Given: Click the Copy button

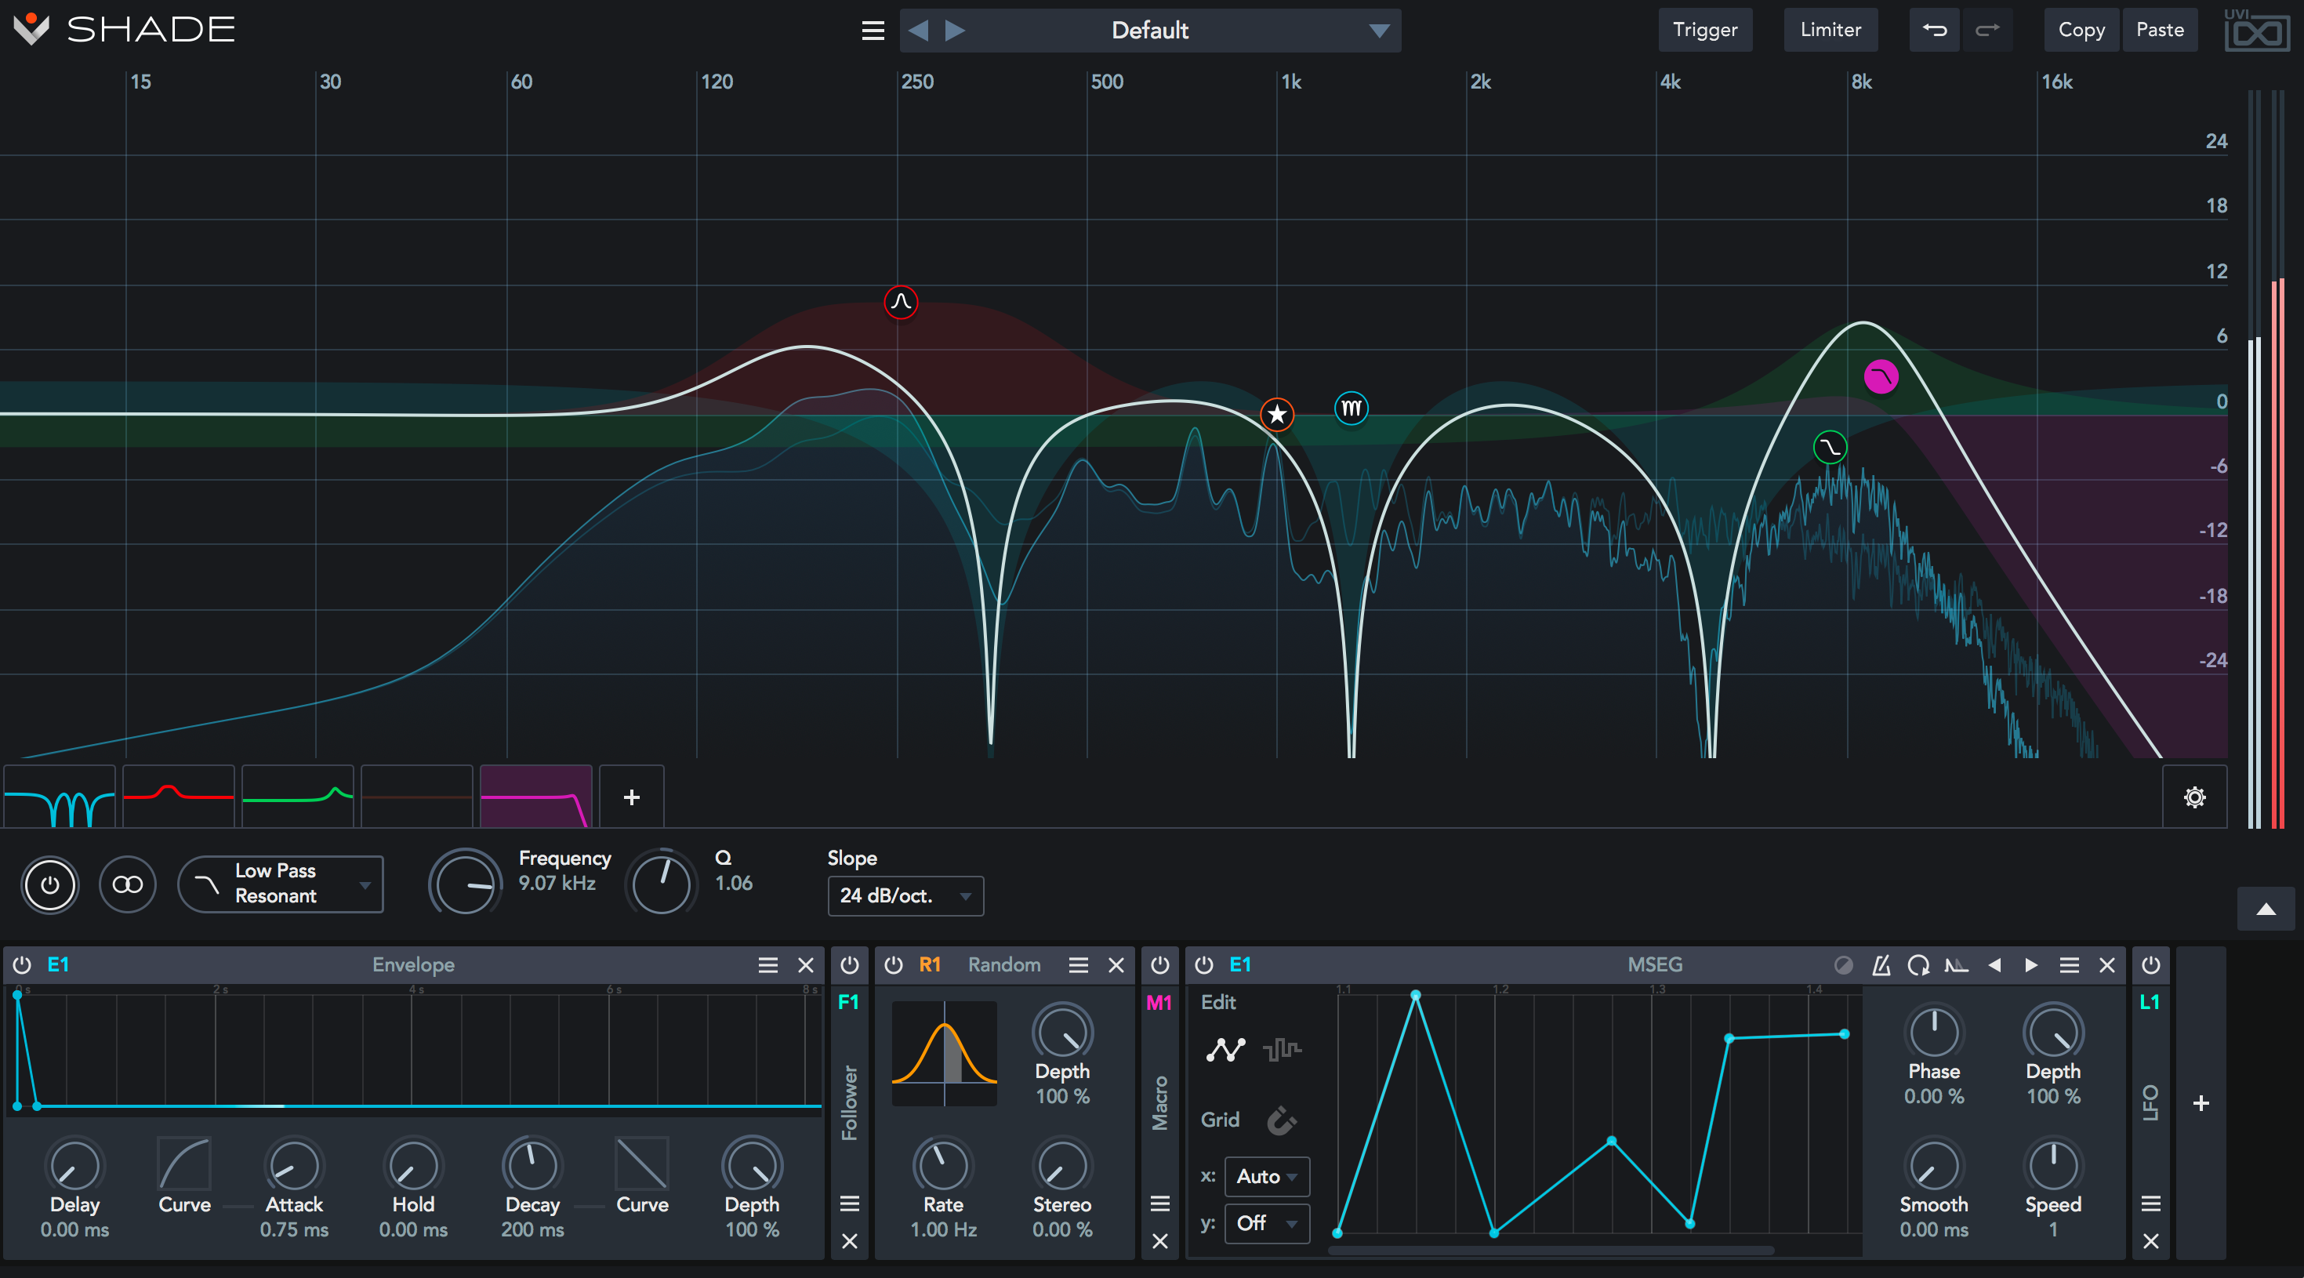Looking at the screenshot, I should [2081, 31].
